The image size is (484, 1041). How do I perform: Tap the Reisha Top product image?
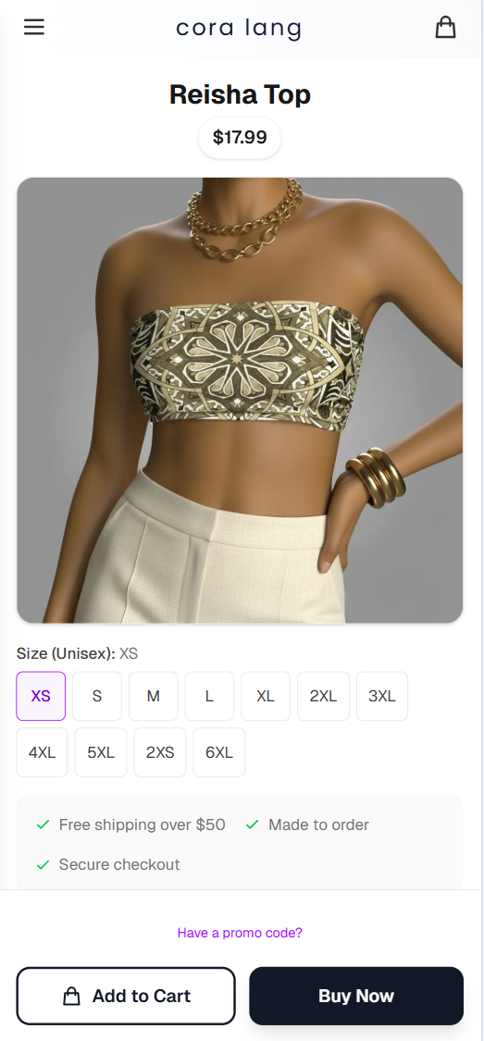240,401
